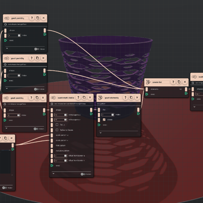The width and height of the screenshot is (203, 203).
Task: Click the index field showing 1 in gauti paviršių
Action: pos(14,75)
